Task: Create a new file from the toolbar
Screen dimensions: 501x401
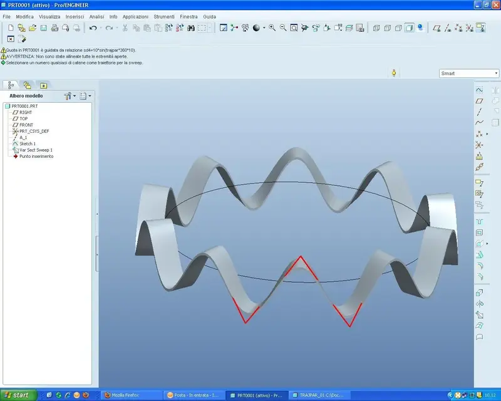Action: (x=11, y=28)
